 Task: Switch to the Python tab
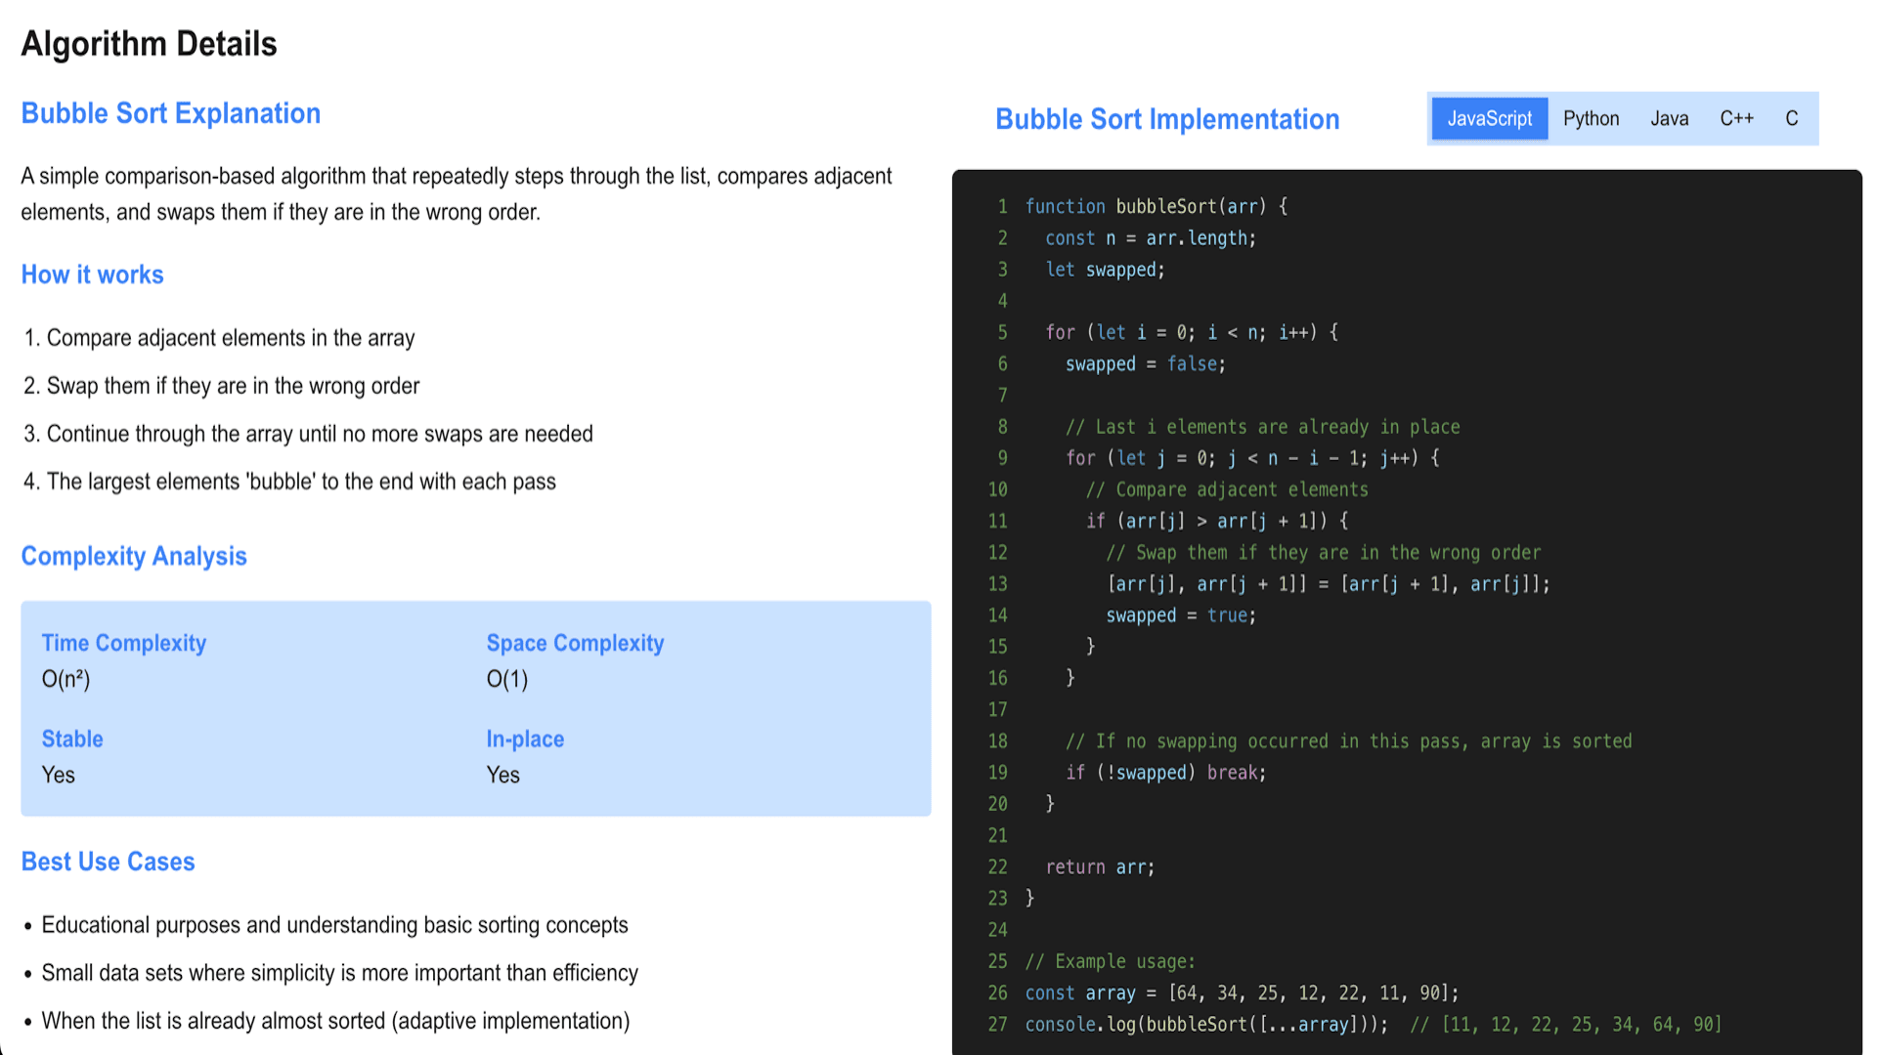pos(1591,118)
